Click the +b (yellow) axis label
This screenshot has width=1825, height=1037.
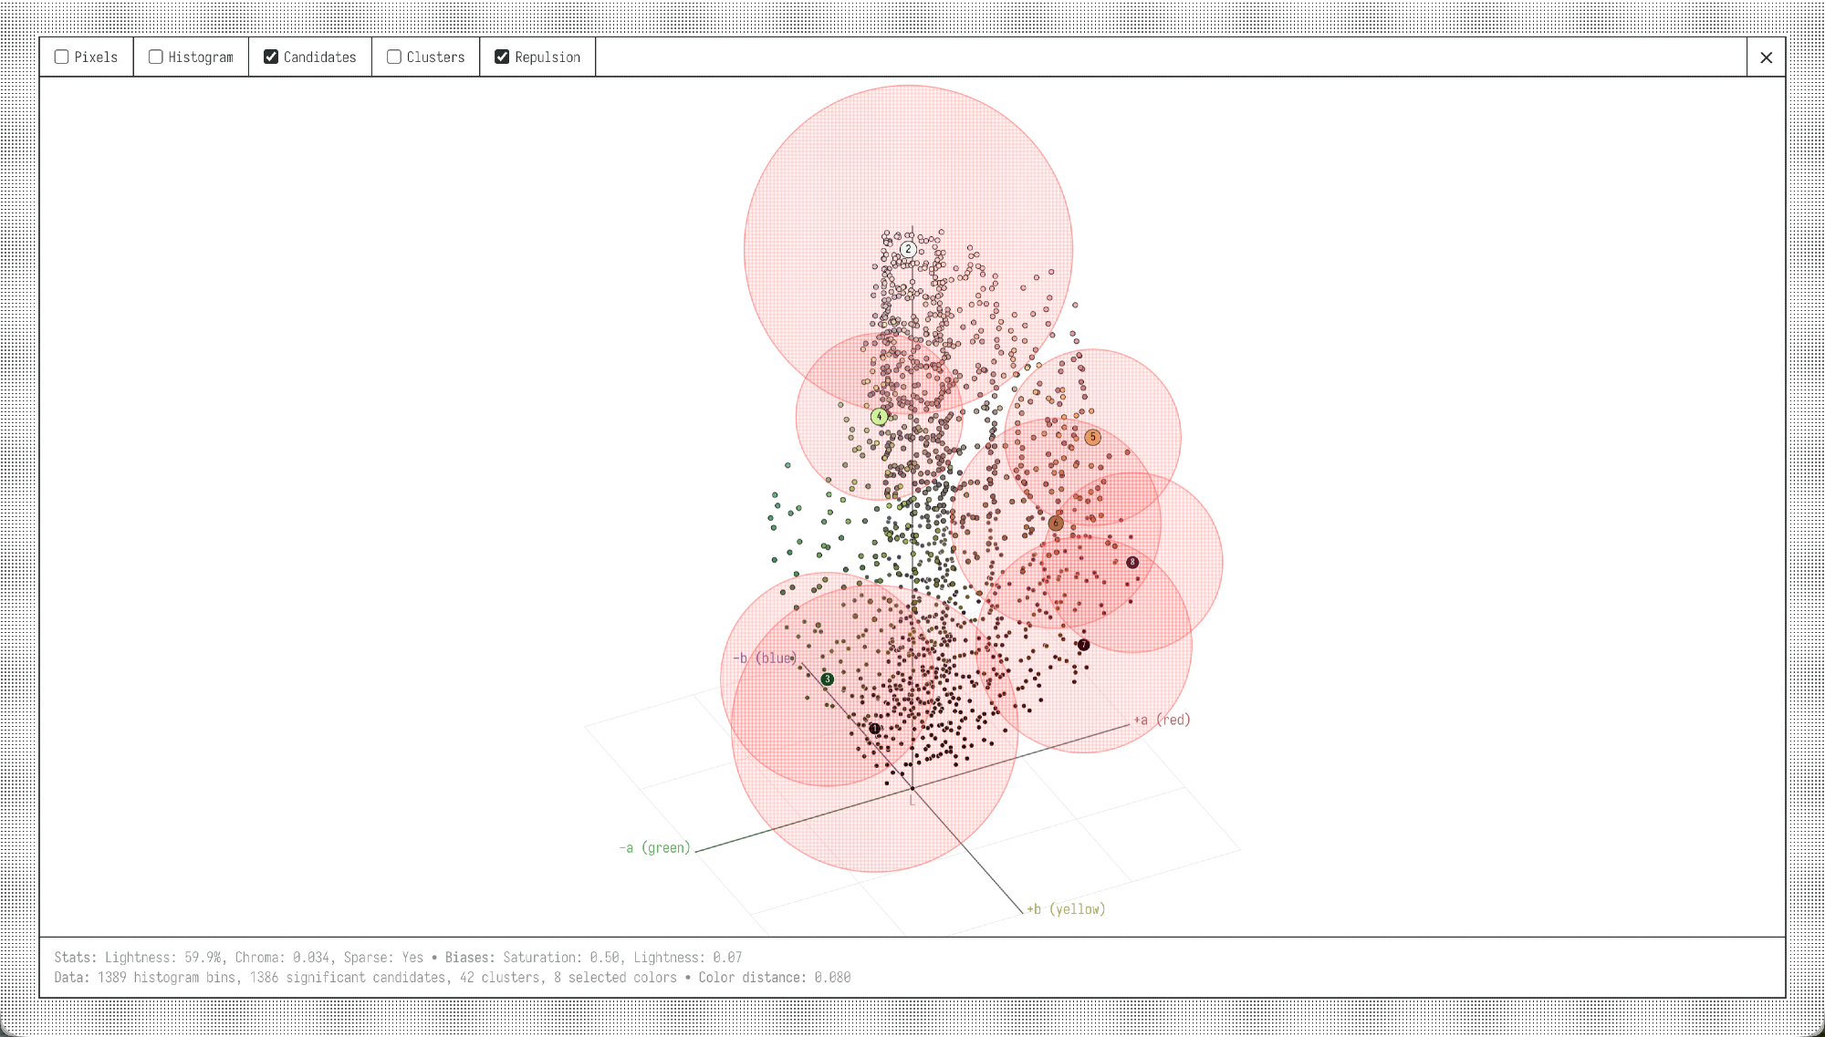tap(1066, 909)
